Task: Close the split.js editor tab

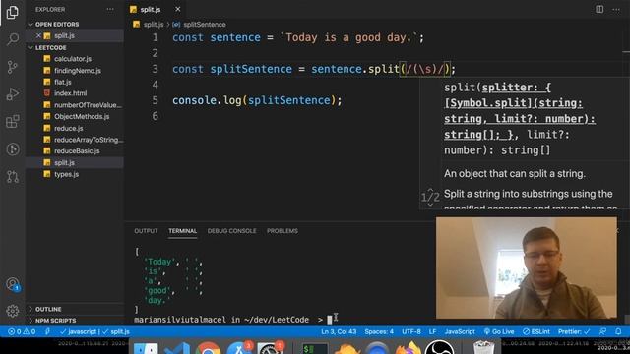Action: pyautogui.click(x=177, y=9)
